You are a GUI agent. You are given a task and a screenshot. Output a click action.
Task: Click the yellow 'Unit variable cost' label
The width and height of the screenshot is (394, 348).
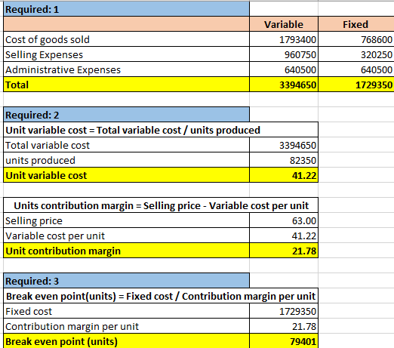click(126, 175)
